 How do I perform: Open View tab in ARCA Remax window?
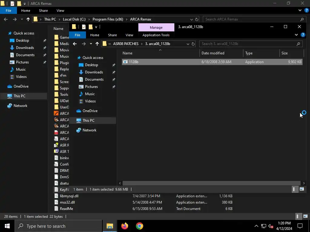60,11
